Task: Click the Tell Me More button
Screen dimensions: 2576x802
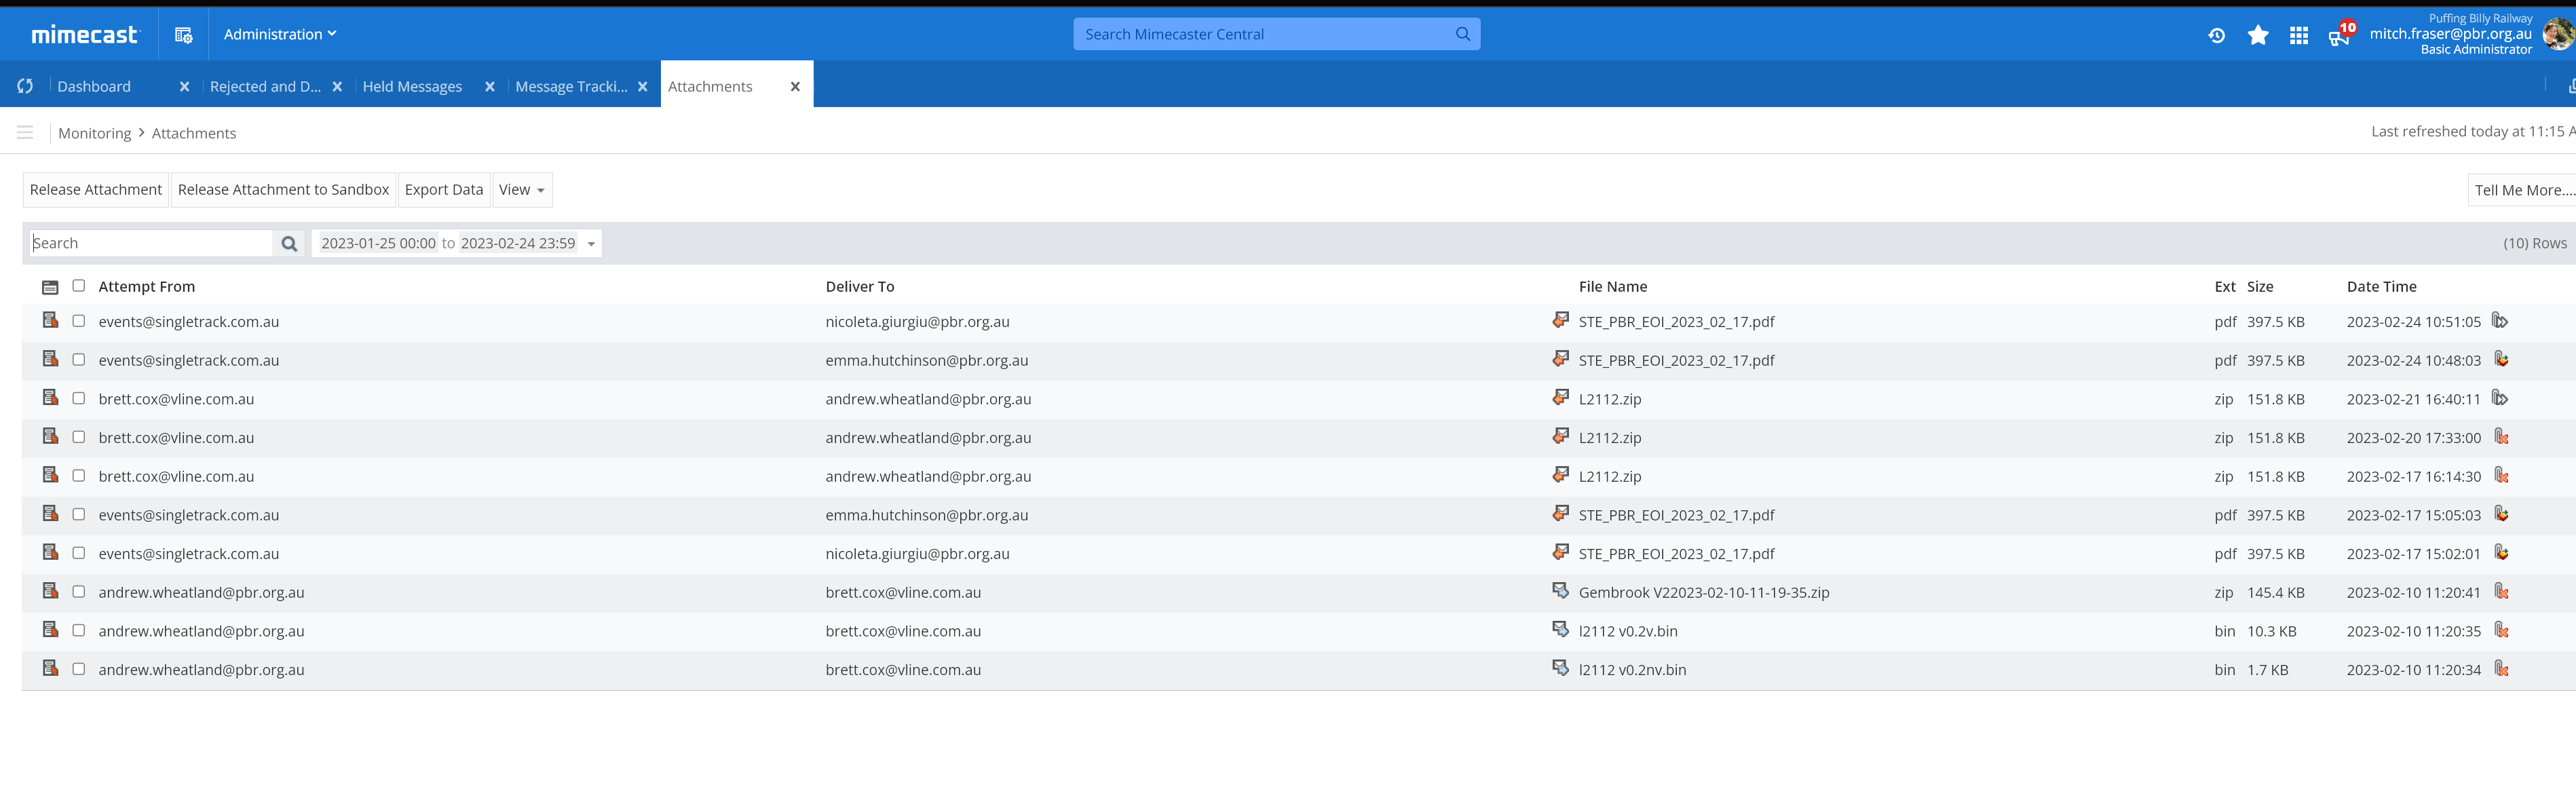Action: (2522, 190)
